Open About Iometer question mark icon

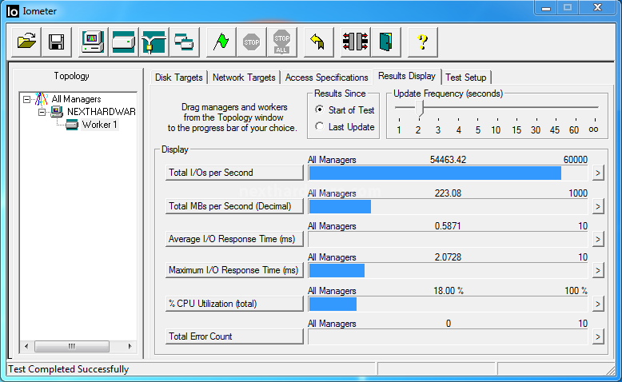[x=423, y=42]
